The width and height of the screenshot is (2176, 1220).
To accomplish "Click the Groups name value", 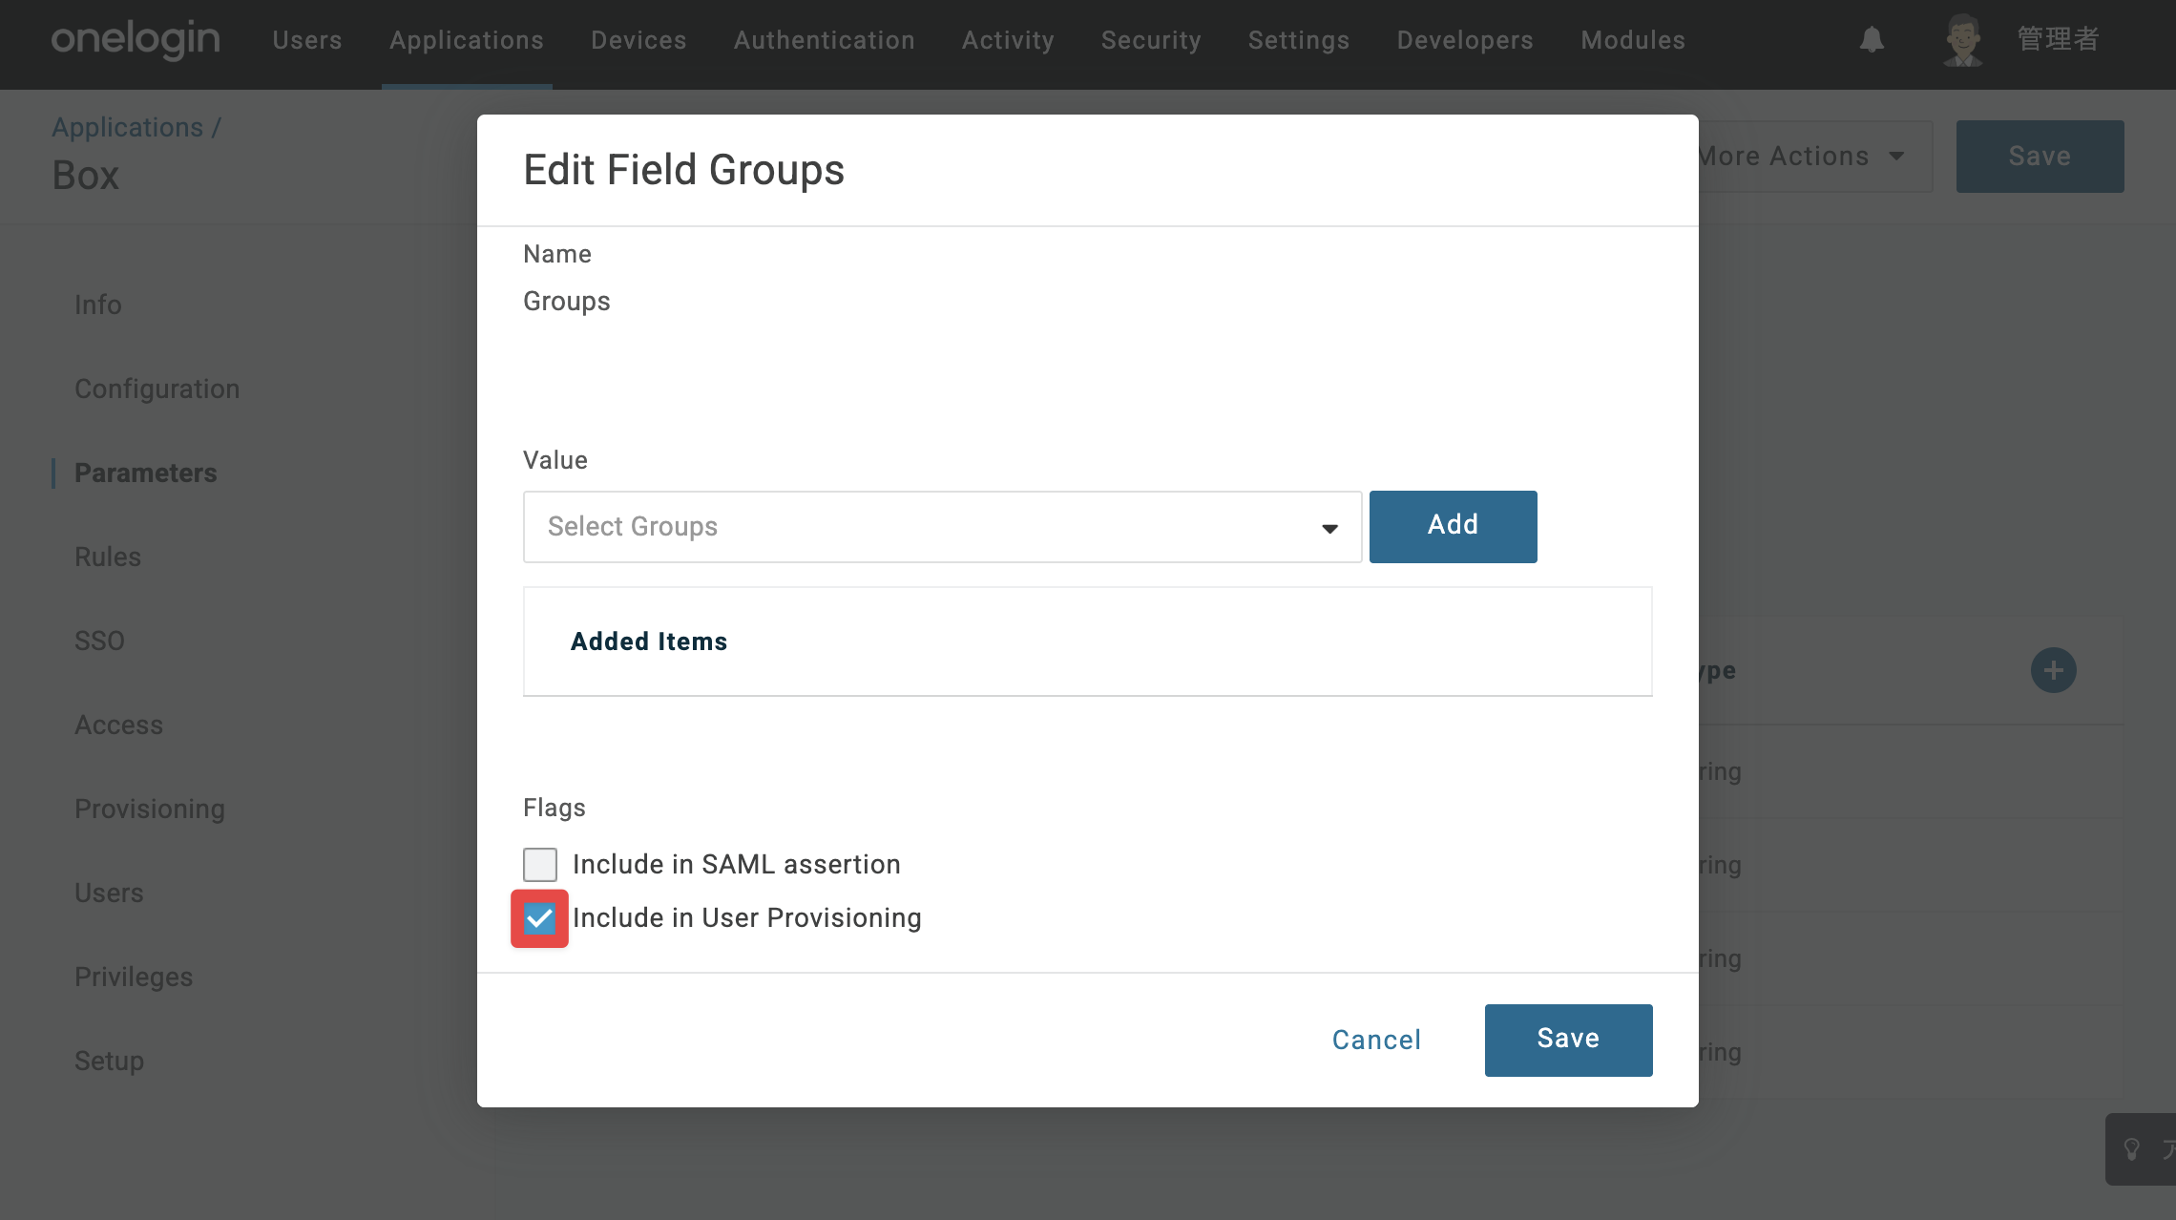I will click(567, 302).
